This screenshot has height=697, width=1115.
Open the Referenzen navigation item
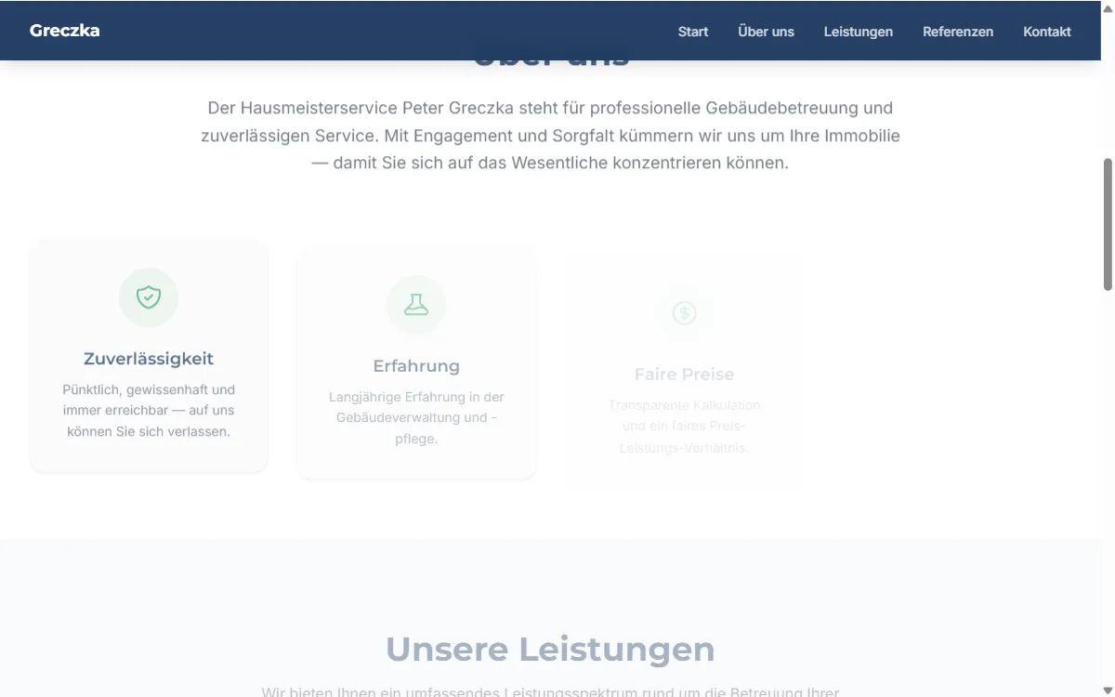point(958,31)
